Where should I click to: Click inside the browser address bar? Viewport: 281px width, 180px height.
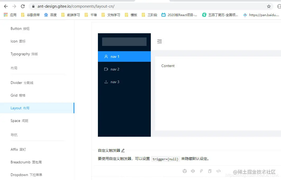(x=106, y=6)
